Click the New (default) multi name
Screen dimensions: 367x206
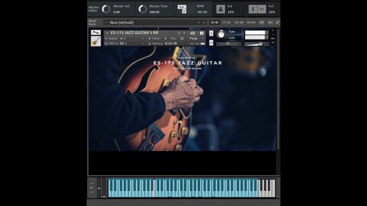[x=122, y=22]
